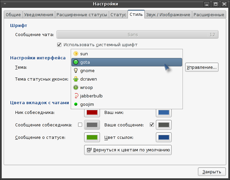230x180 pixels.
Task: Click the "Управление..." button
Action: [x=202, y=67]
